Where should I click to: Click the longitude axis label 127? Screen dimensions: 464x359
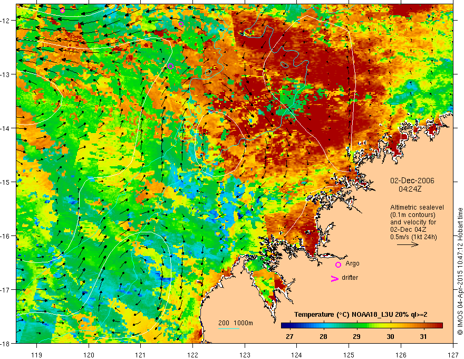click(x=453, y=355)
